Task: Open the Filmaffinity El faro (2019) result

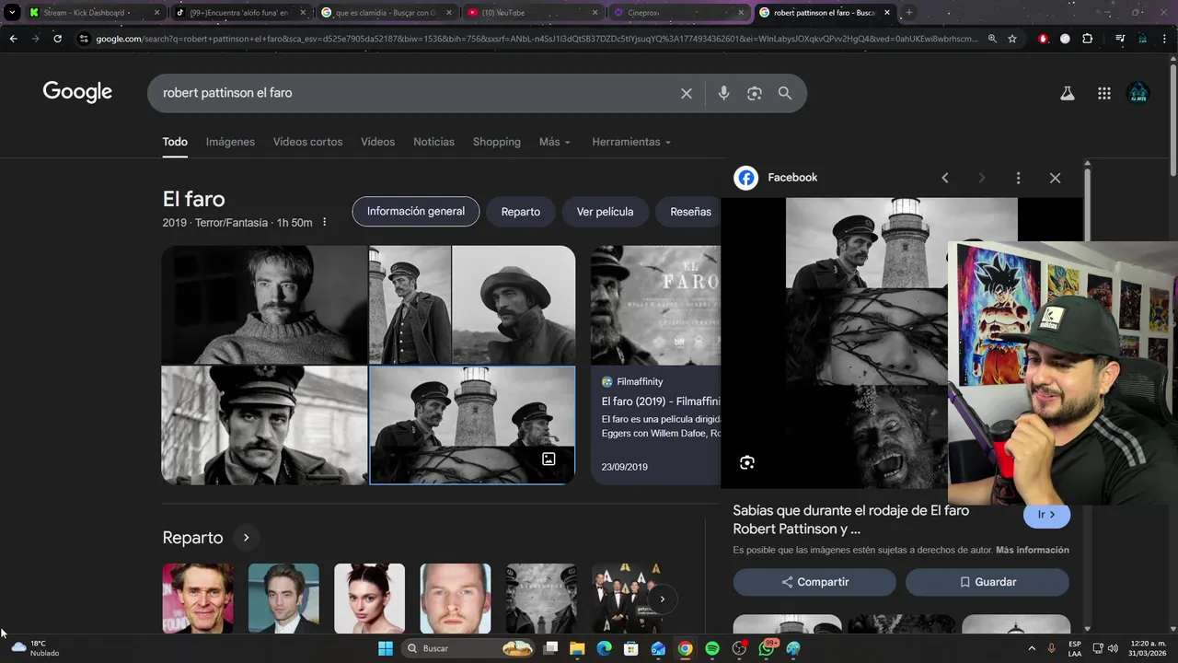Action: coord(661,401)
